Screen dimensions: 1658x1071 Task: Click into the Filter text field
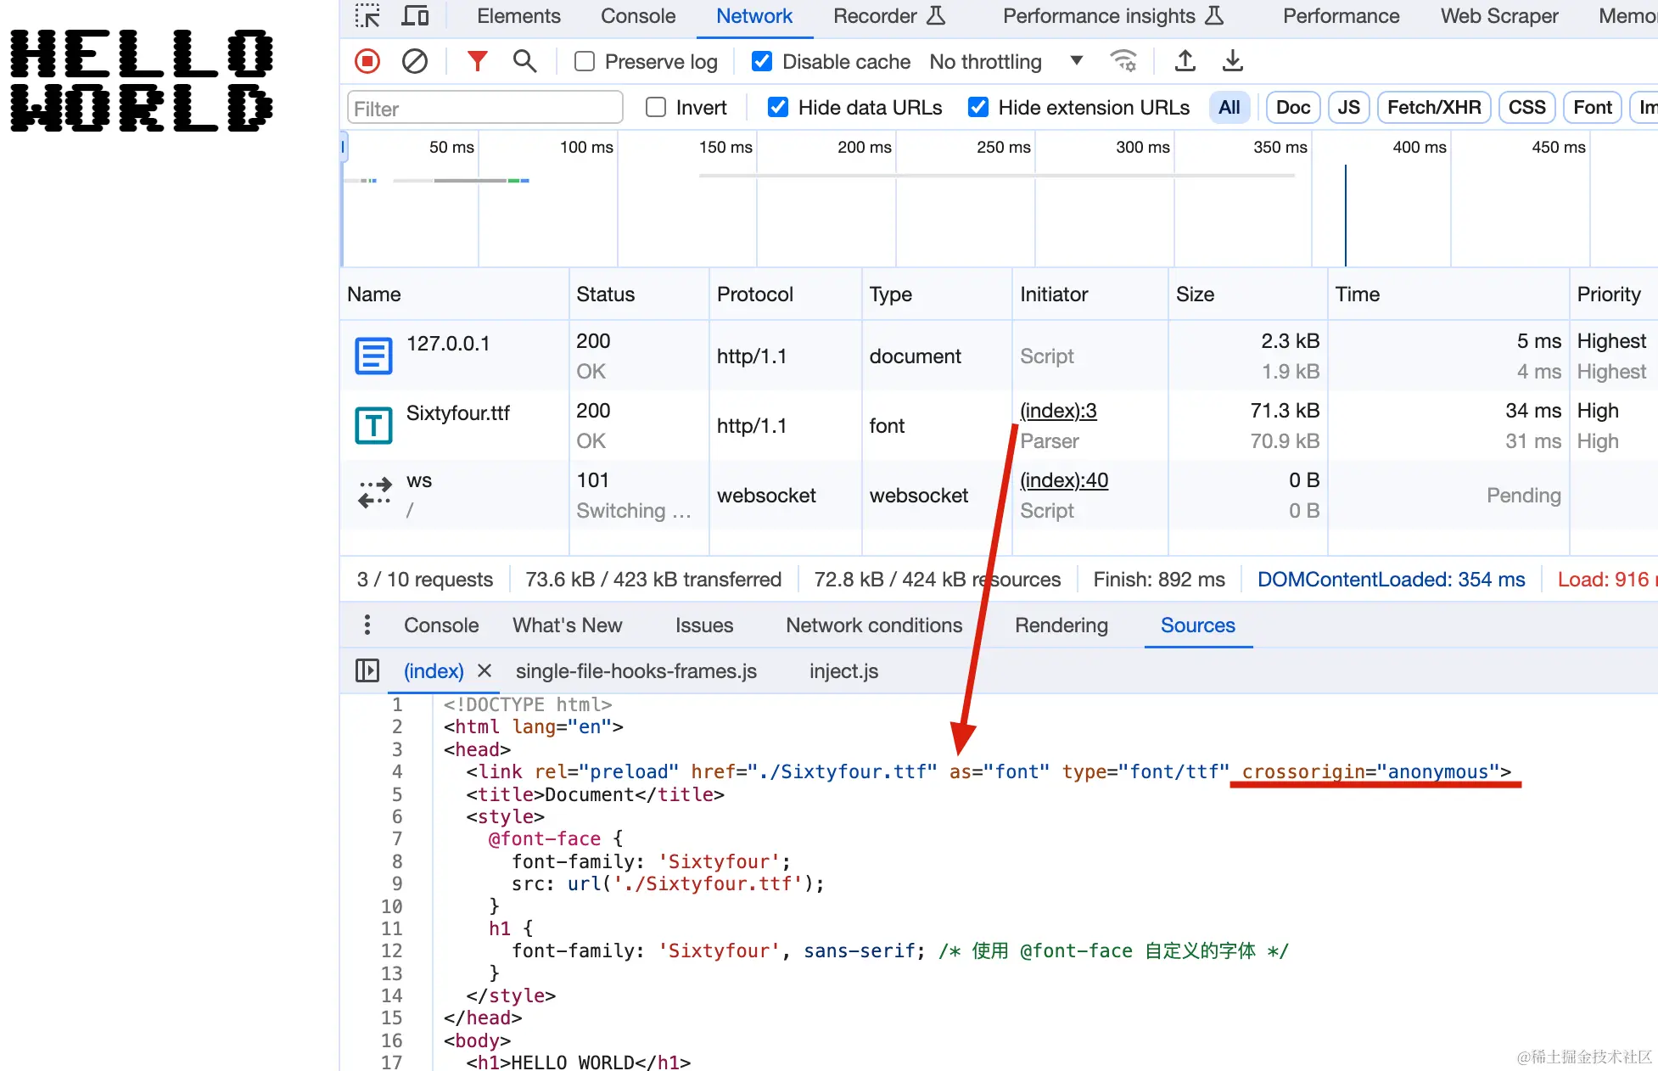pyautogui.click(x=484, y=108)
